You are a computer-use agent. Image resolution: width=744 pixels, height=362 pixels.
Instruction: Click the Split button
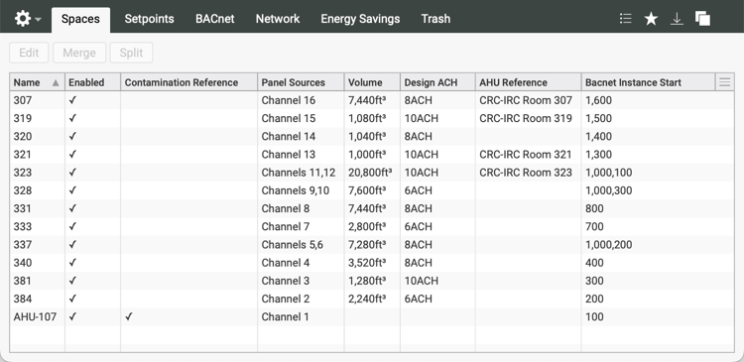[131, 53]
